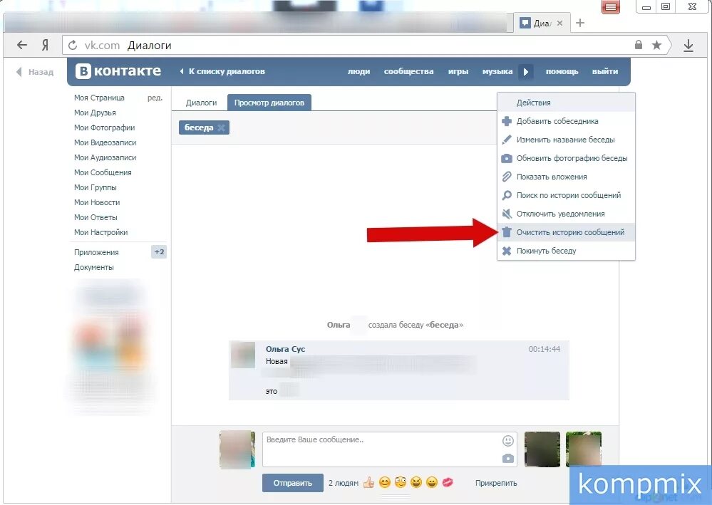Click the 2 людям participants text
Image resolution: width=712 pixels, height=505 pixels.
tap(344, 483)
